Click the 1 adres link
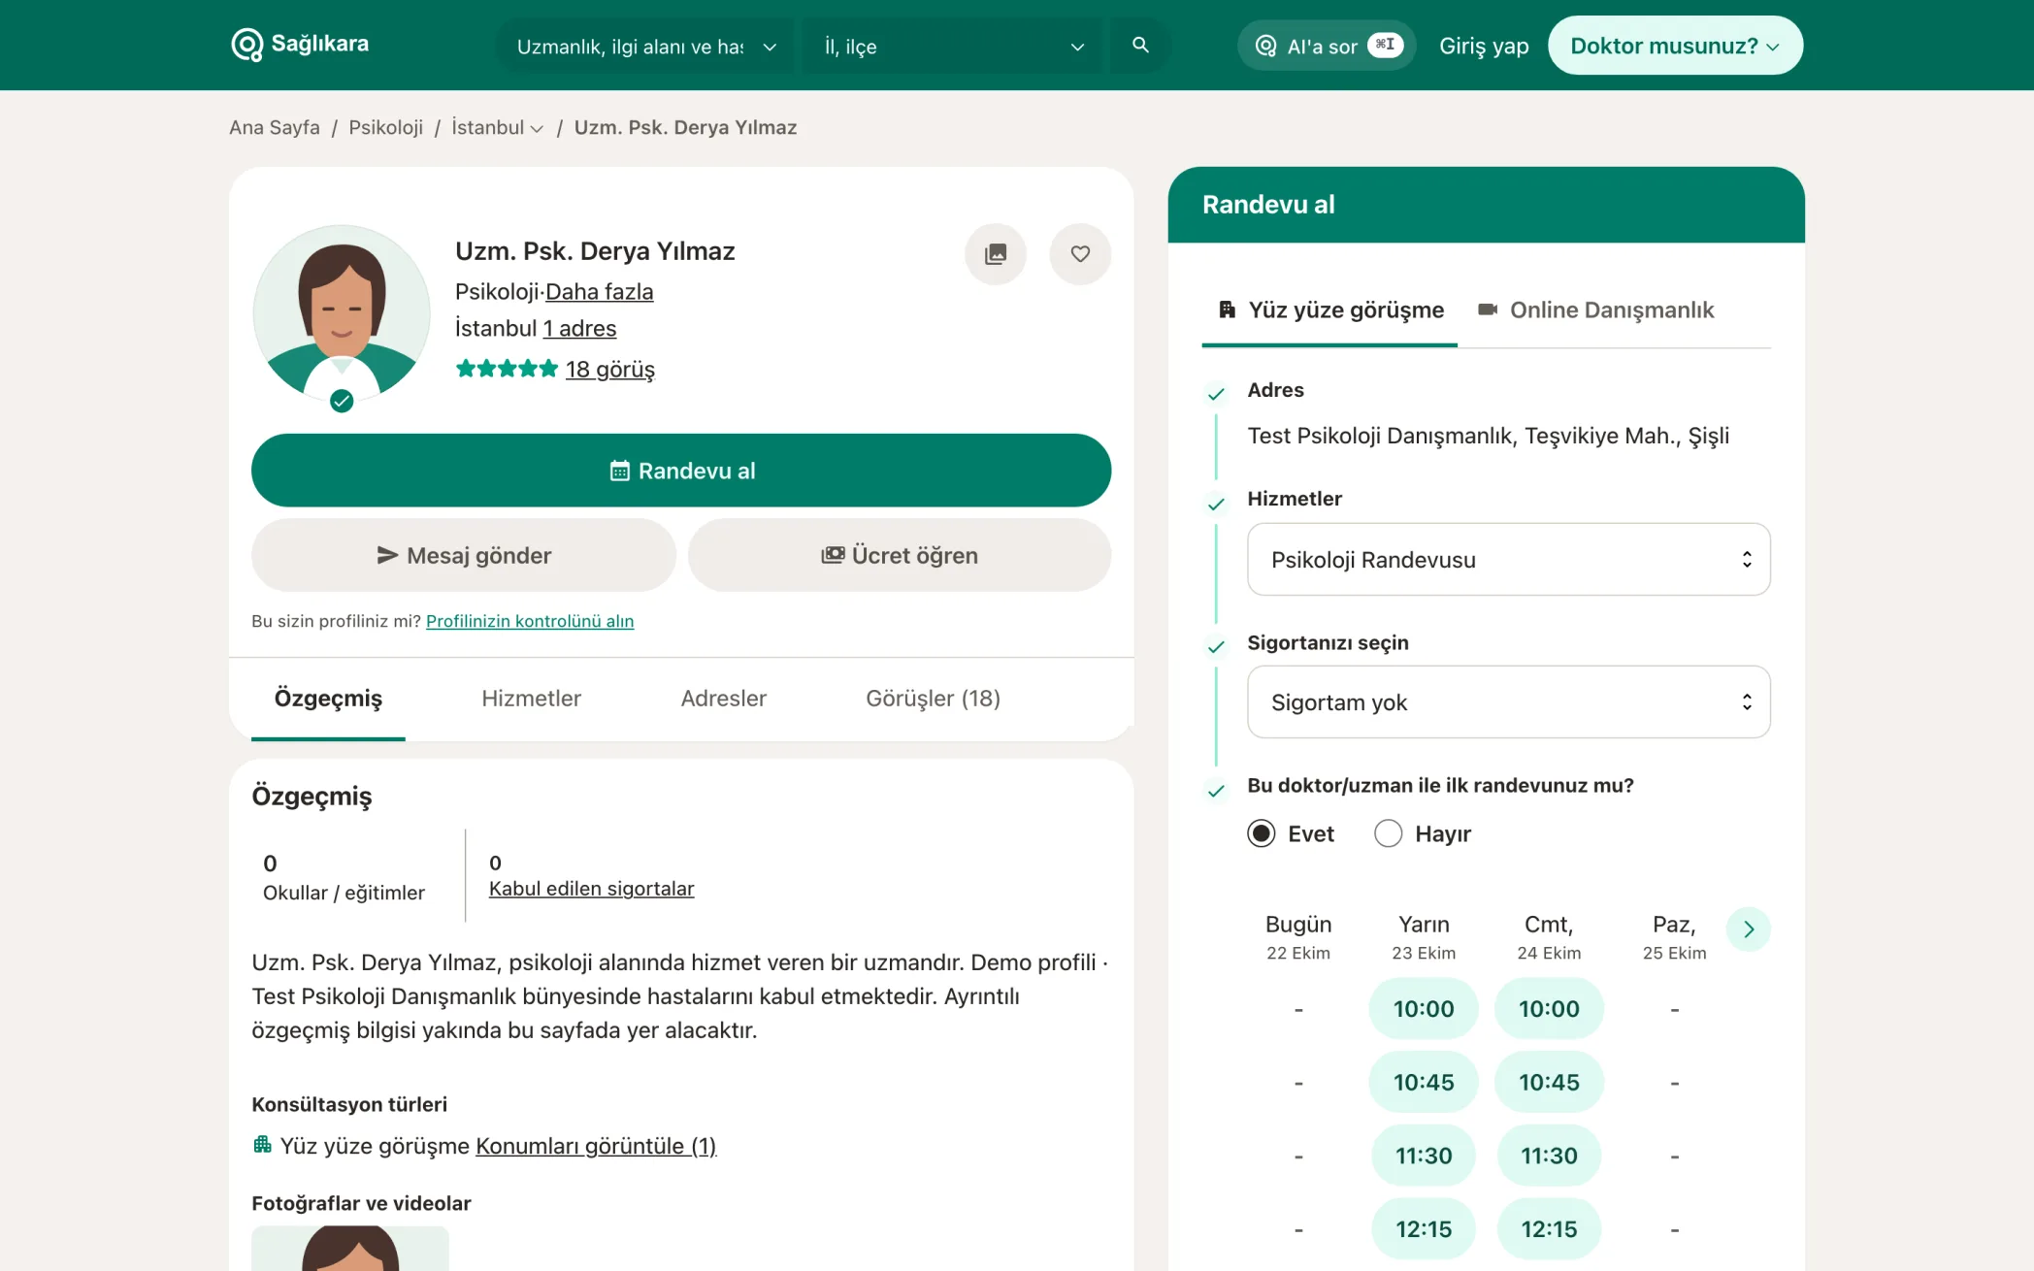 (579, 328)
